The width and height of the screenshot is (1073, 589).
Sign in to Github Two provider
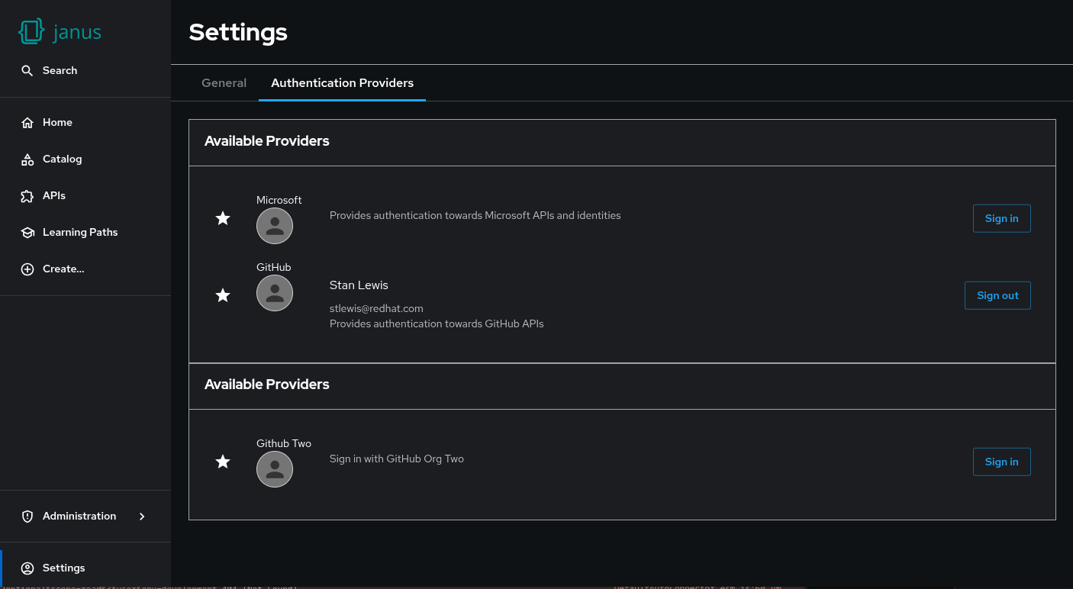[1001, 462]
